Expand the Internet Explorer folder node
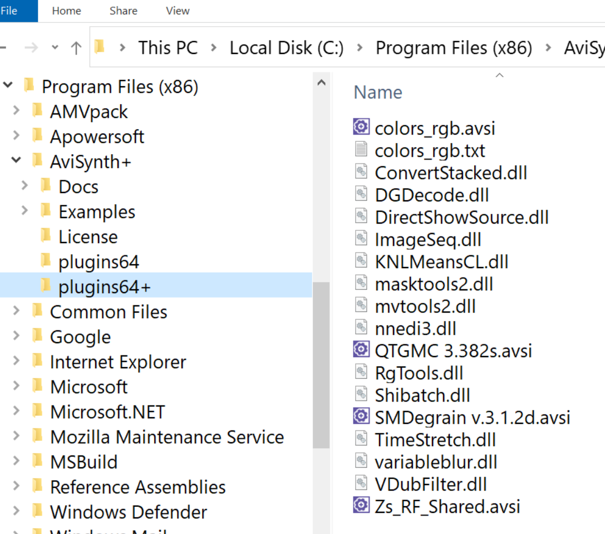 point(16,360)
